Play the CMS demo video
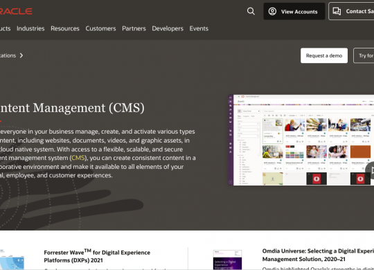 click(x=371, y=170)
